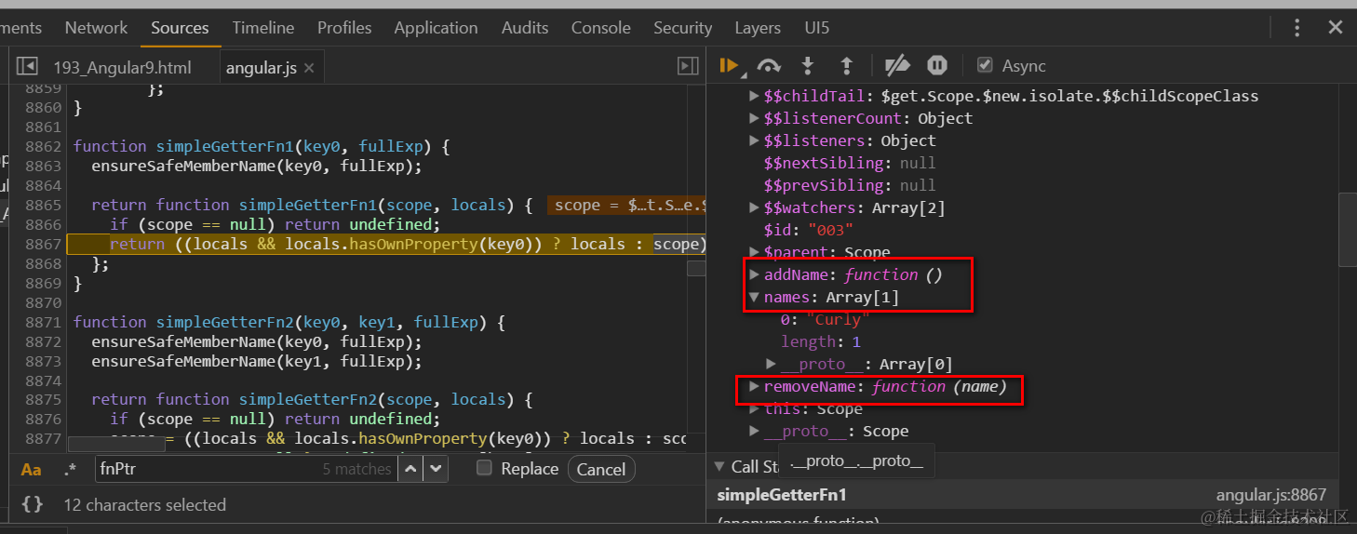The height and width of the screenshot is (534, 1357).
Task: Expand the $$childTail property
Action: pyautogui.click(x=755, y=96)
